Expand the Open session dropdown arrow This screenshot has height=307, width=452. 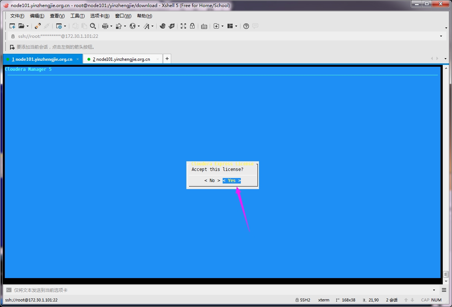(x=27, y=26)
